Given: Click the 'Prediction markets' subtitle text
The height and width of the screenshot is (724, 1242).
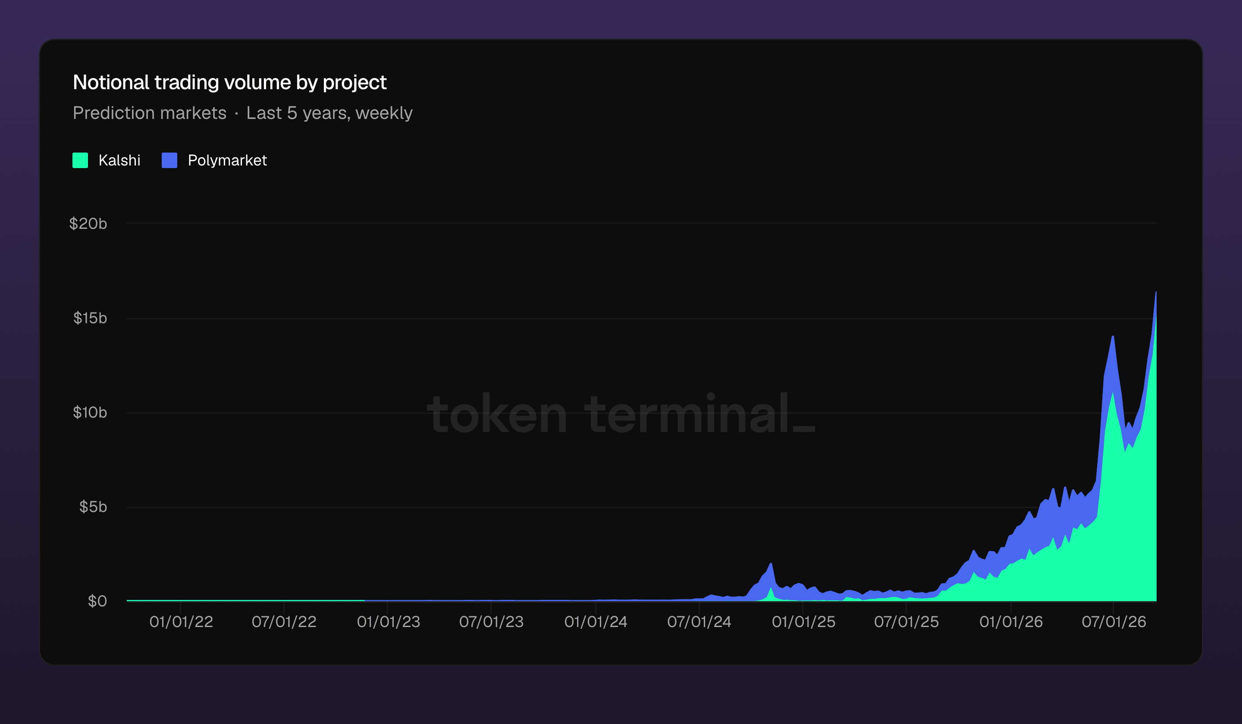Looking at the screenshot, I should click(x=150, y=113).
